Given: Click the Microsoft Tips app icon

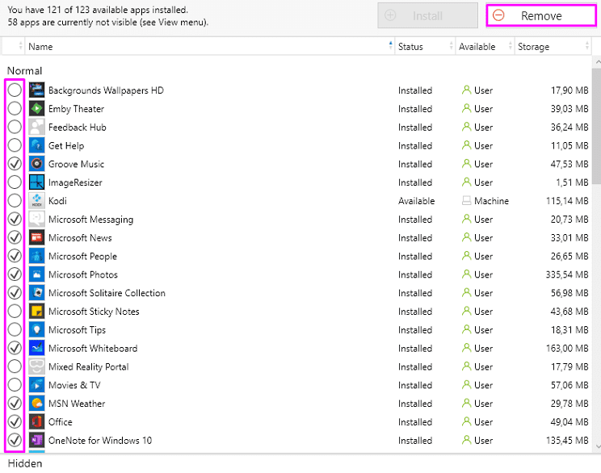Looking at the screenshot, I should pyautogui.click(x=37, y=330).
